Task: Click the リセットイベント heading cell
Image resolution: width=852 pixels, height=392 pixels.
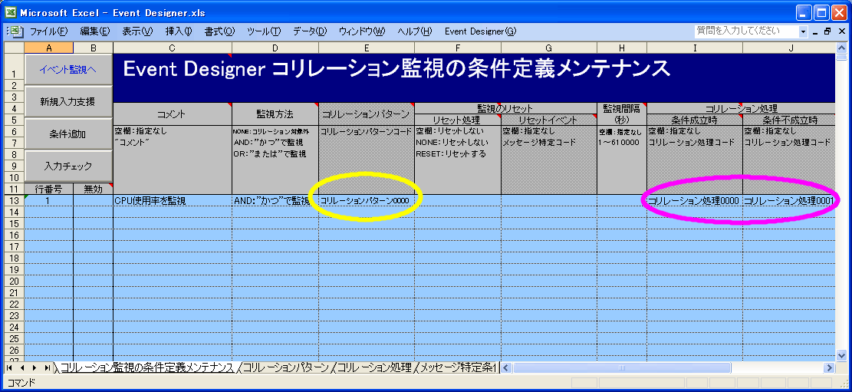Action: (x=549, y=120)
